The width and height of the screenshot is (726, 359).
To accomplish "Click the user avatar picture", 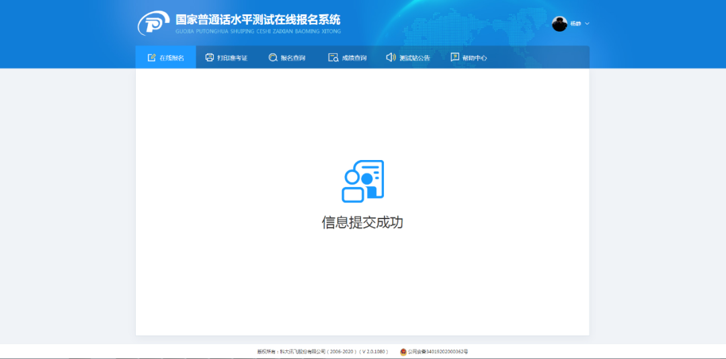I will click(559, 24).
